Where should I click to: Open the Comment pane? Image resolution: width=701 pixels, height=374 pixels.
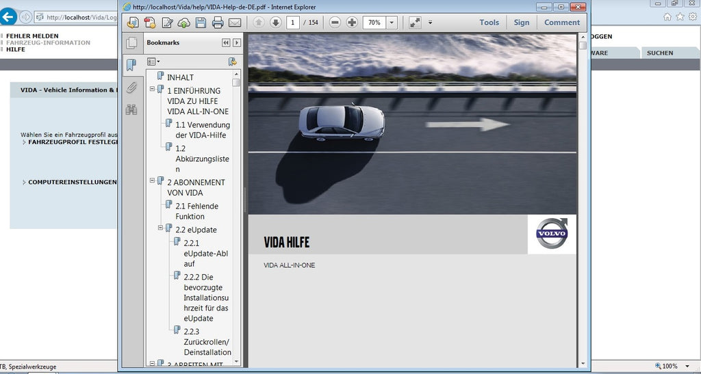pyautogui.click(x=562, y=23)
